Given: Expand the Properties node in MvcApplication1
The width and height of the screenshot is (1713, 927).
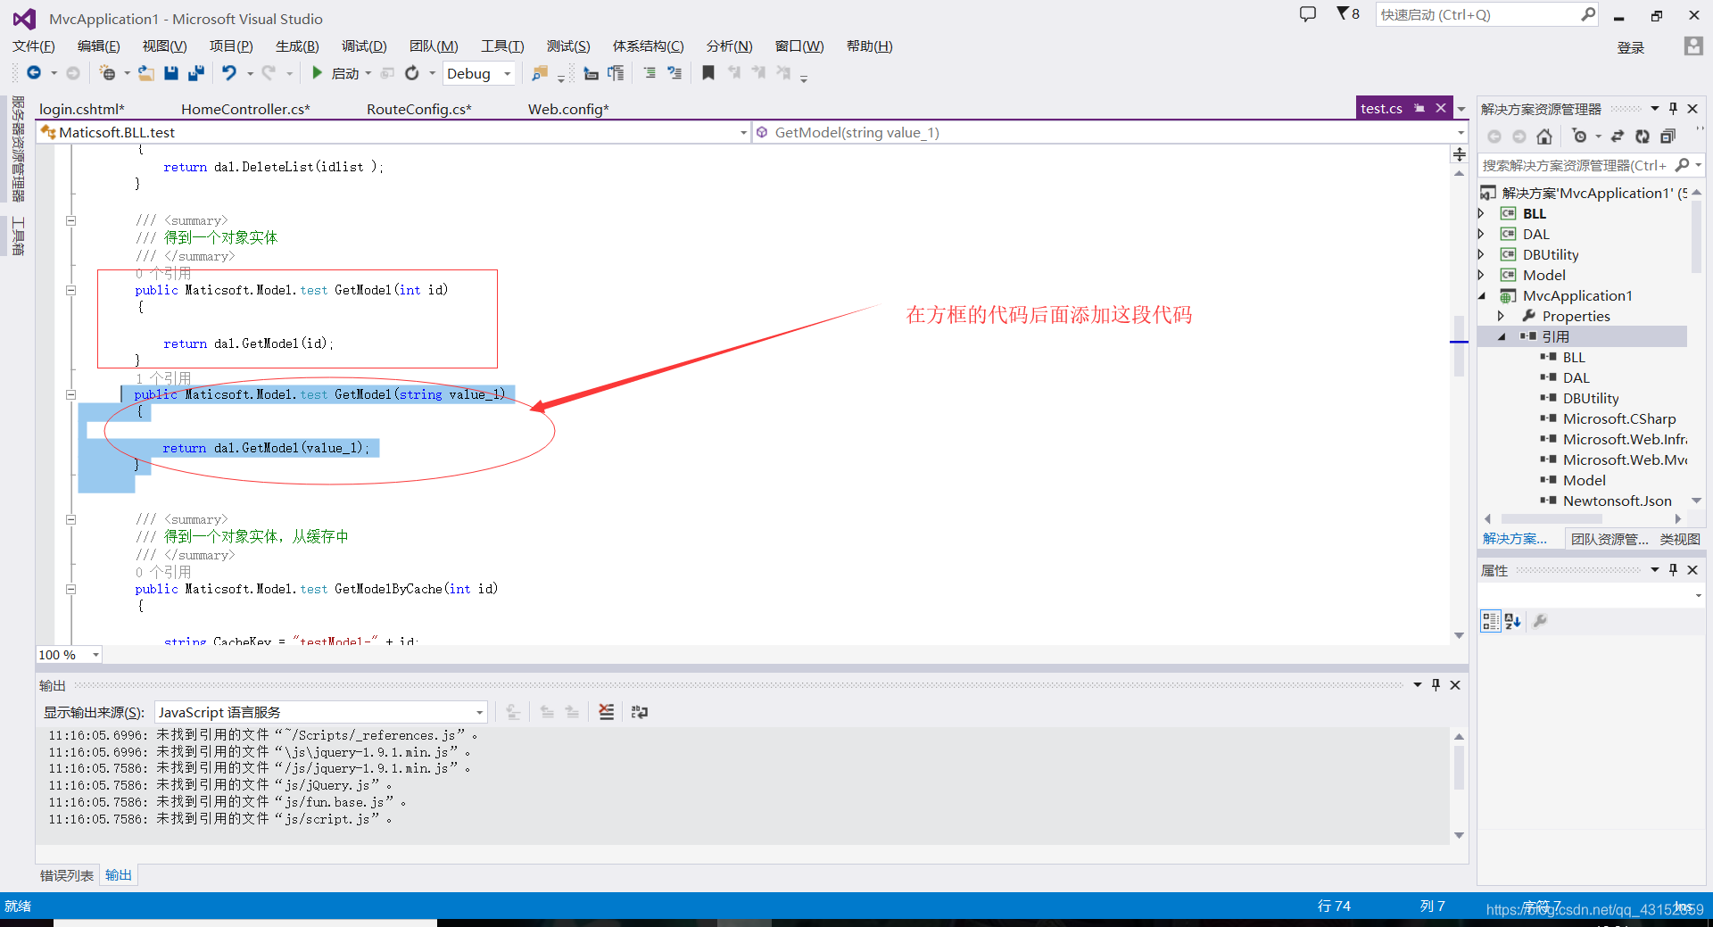Looking at the screenshot, I should click(x=1502, y=316).
